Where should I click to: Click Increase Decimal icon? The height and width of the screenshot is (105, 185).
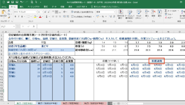[110, 17]
